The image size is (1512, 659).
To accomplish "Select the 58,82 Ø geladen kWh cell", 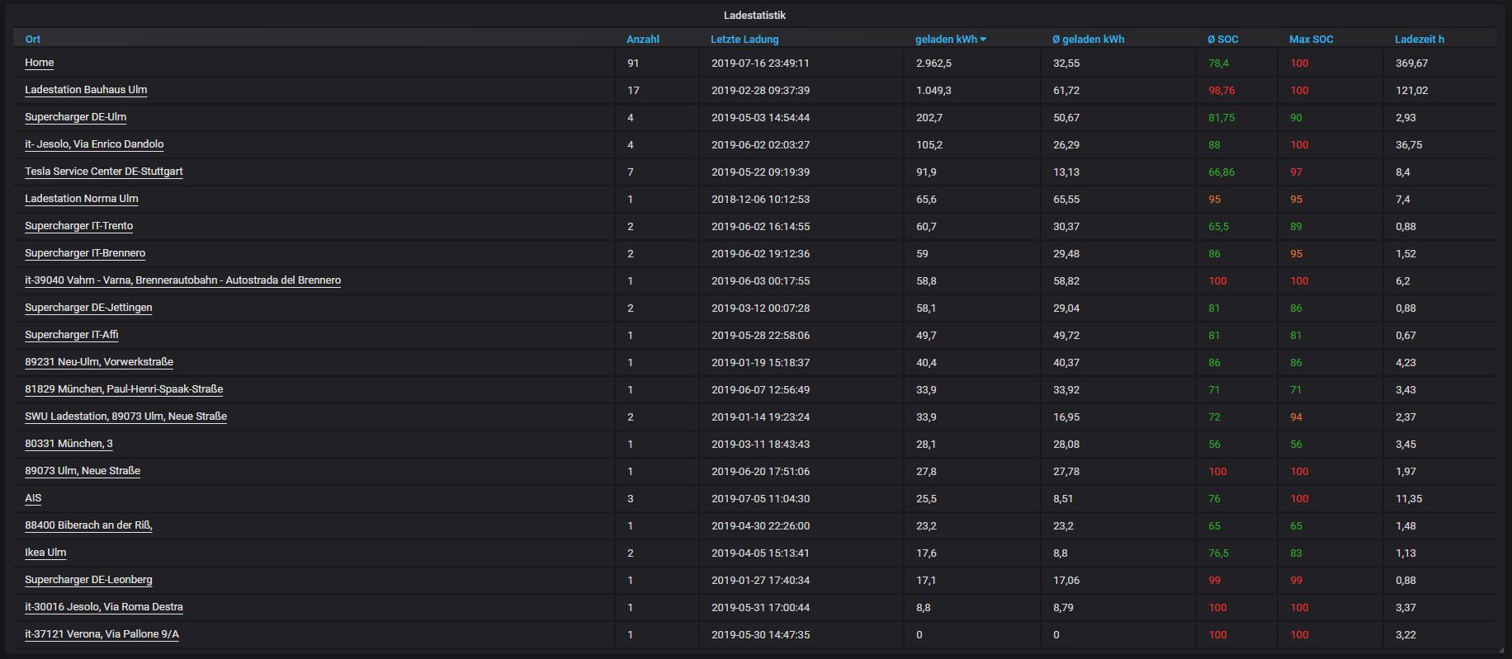I will [x=1066, y=280].
